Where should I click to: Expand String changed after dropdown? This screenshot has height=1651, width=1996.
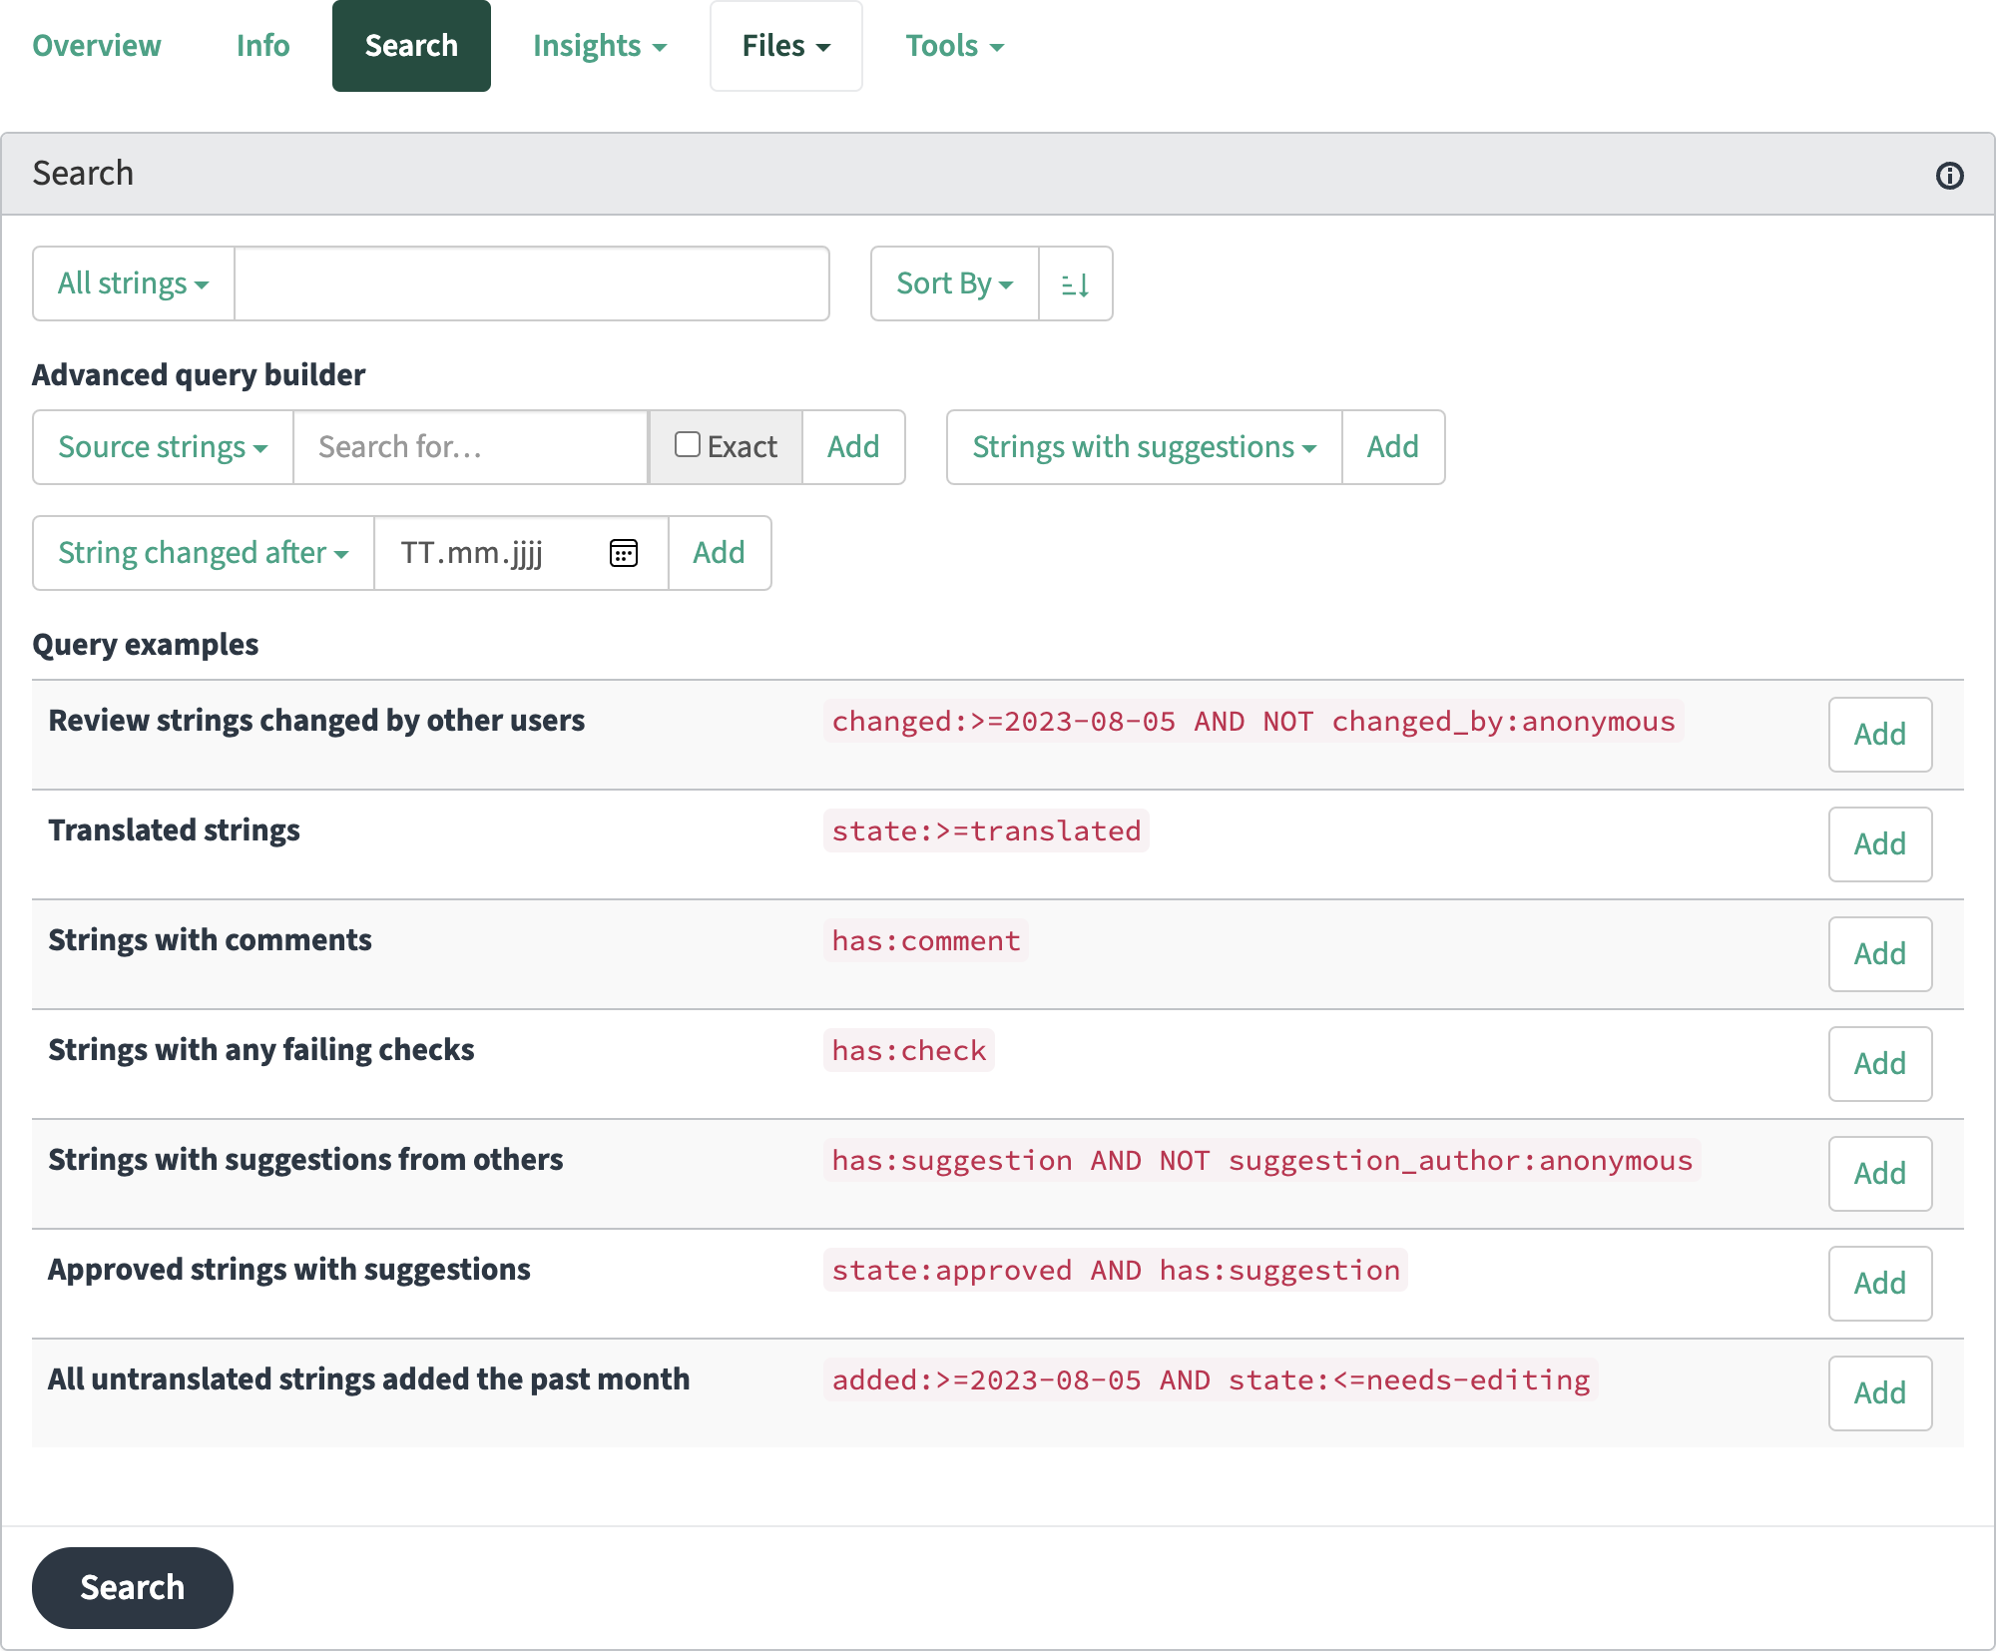(204, 553)
